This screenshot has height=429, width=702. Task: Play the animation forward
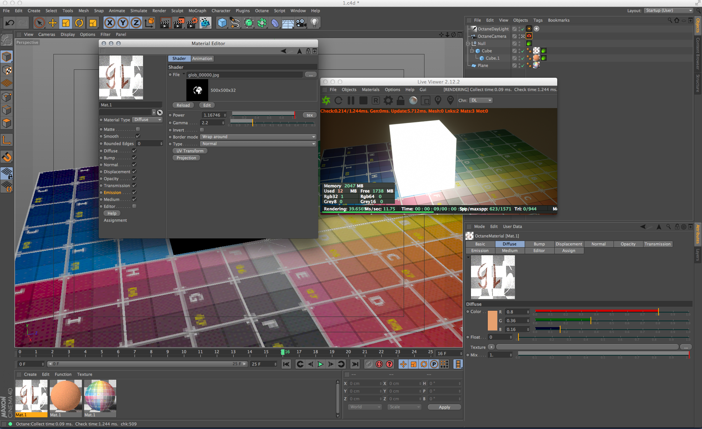tap(320, 364)
